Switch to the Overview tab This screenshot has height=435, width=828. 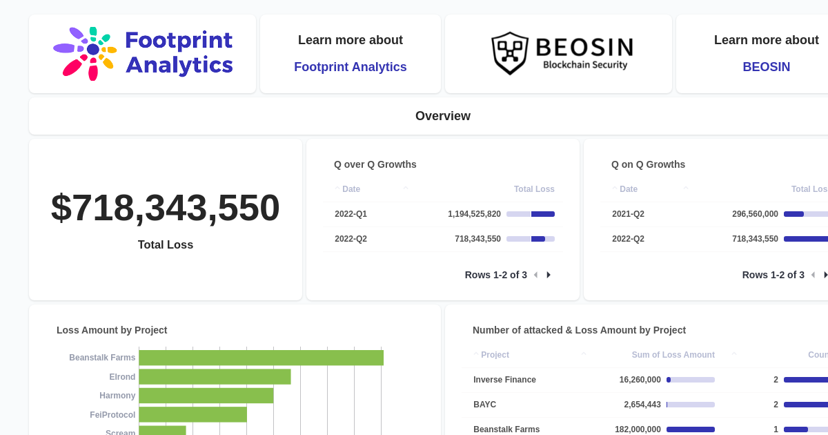[x=443, y=115]
